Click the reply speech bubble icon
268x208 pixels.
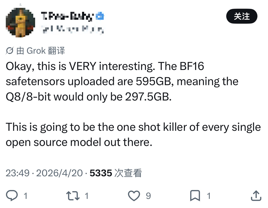pos(12,196)
